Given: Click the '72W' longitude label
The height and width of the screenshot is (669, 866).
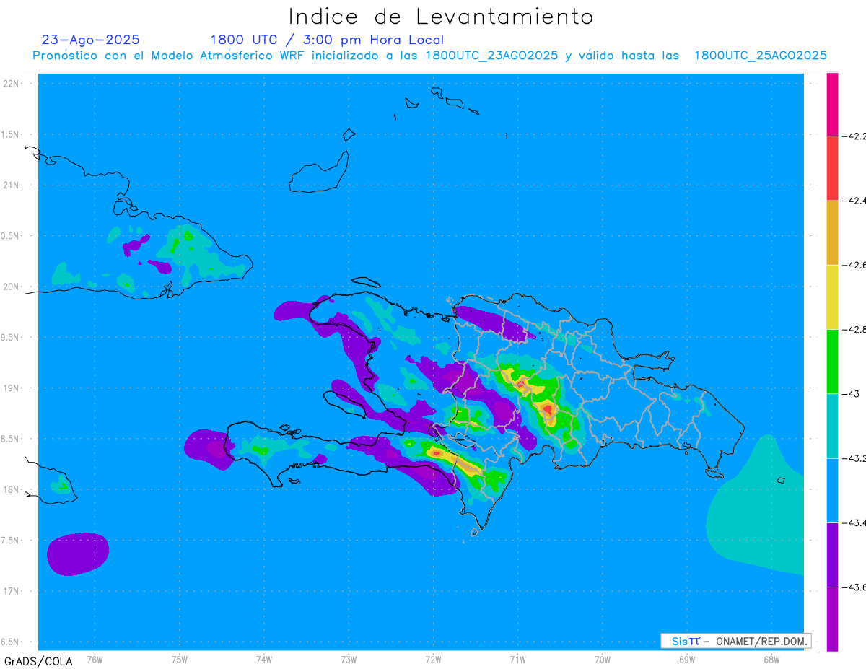Looking at the screenshot, I should [x=433, y=659].
